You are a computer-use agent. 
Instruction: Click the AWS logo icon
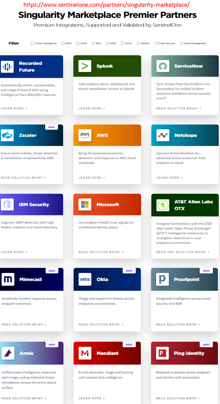click(85, 135)
